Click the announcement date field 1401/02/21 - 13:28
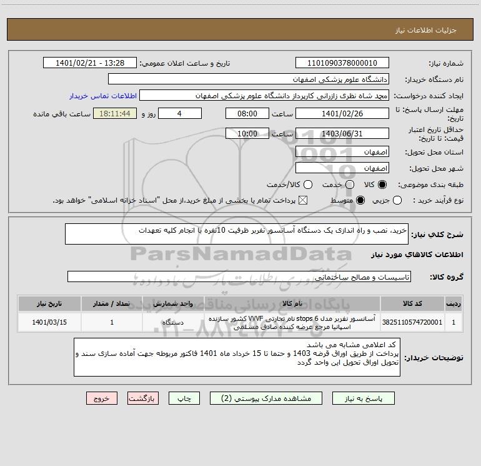The image size is (481, 466). (x=90, y=63)
